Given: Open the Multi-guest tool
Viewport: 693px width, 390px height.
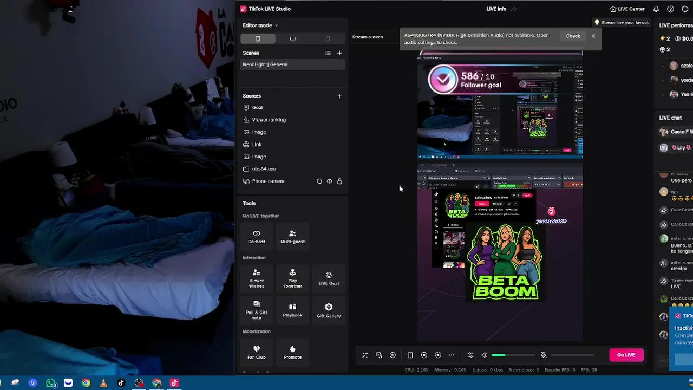Looking at the screenshot, I should click(x=292, y=237).
